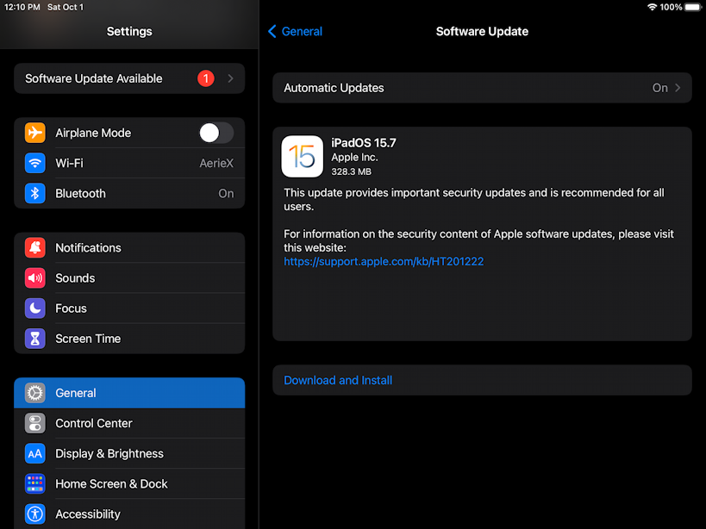Tap the AerieX Wi-Fi network name
The image size is (706, 529).
point(216,163)
